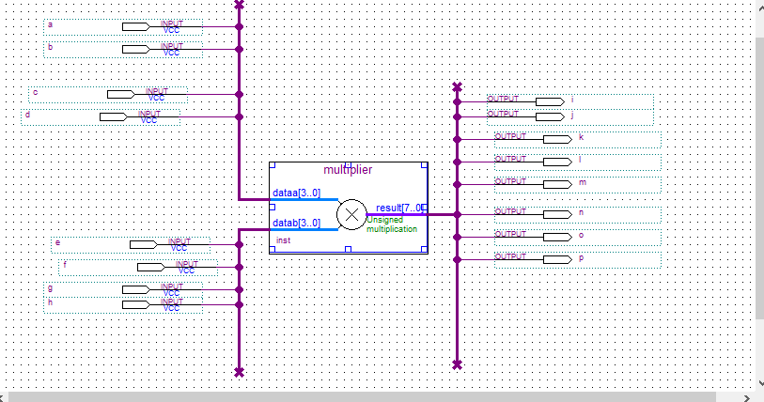Select the datab[3..0] port label
The width and height of the screenshot is (764, 402).
[x=296, y=224]
